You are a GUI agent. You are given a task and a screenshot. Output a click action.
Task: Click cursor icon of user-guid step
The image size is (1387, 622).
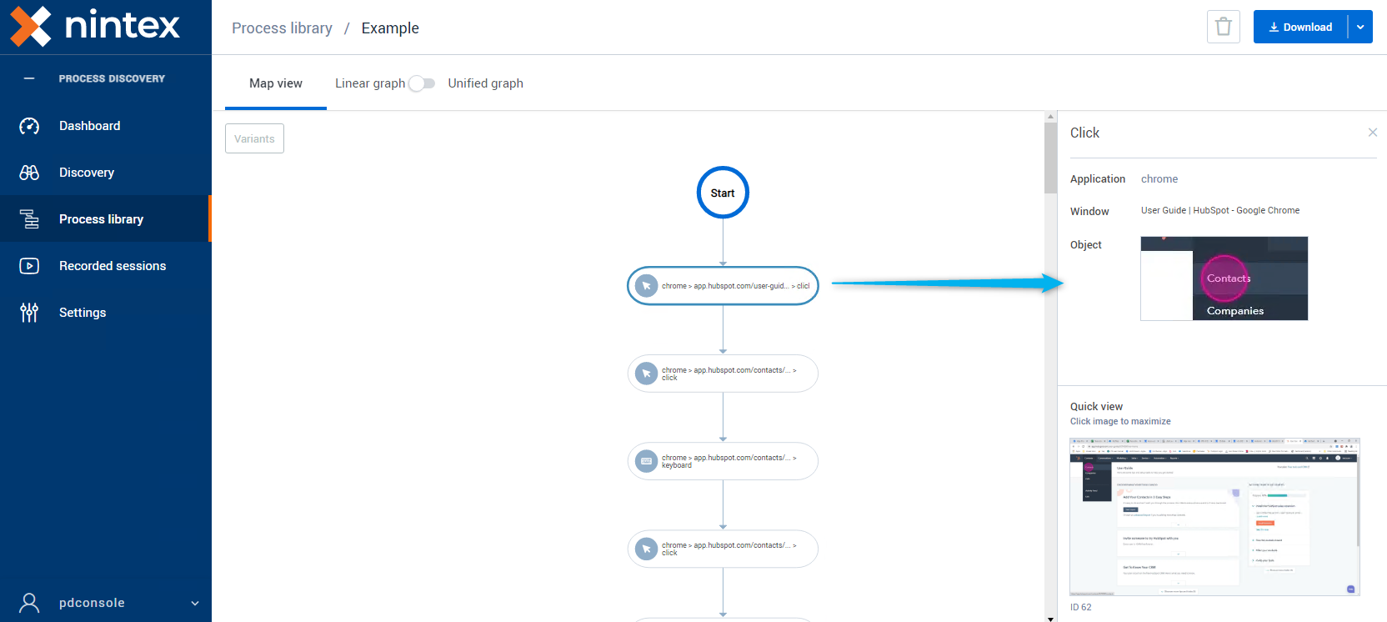click(x=646, y=286)
